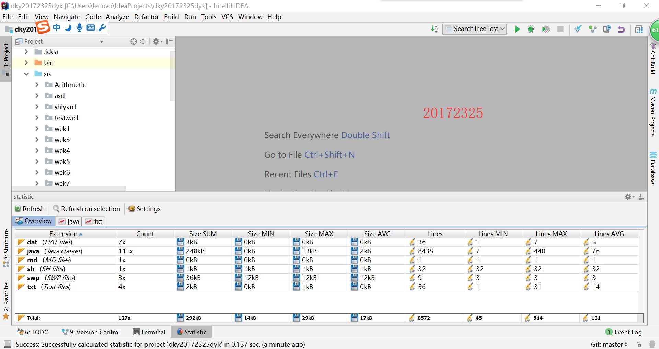This screenshot has width=659, height=349.
Task: Toggle the Project side tab
Action: point(6,59)
